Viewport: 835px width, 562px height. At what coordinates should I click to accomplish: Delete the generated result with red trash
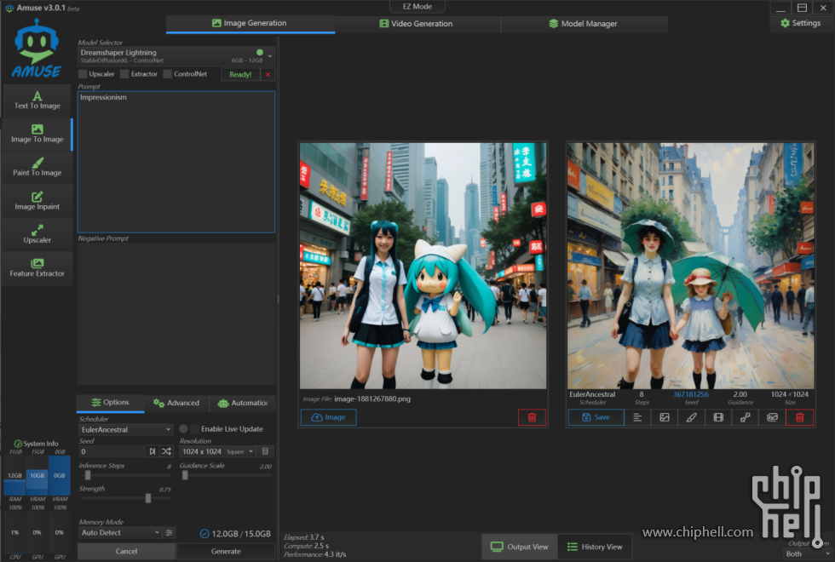tap(800, 417)
